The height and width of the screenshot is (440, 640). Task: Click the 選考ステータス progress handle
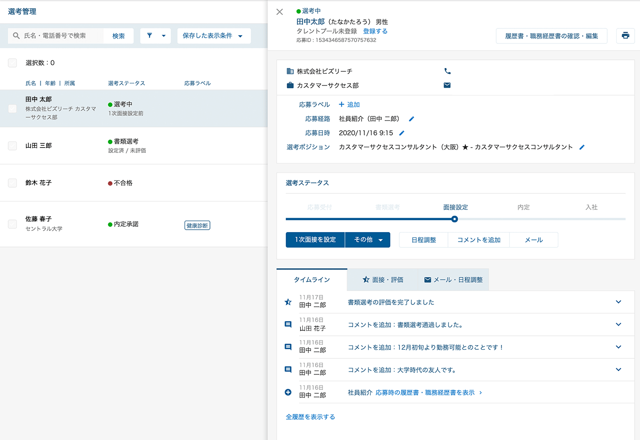point(454,219)
